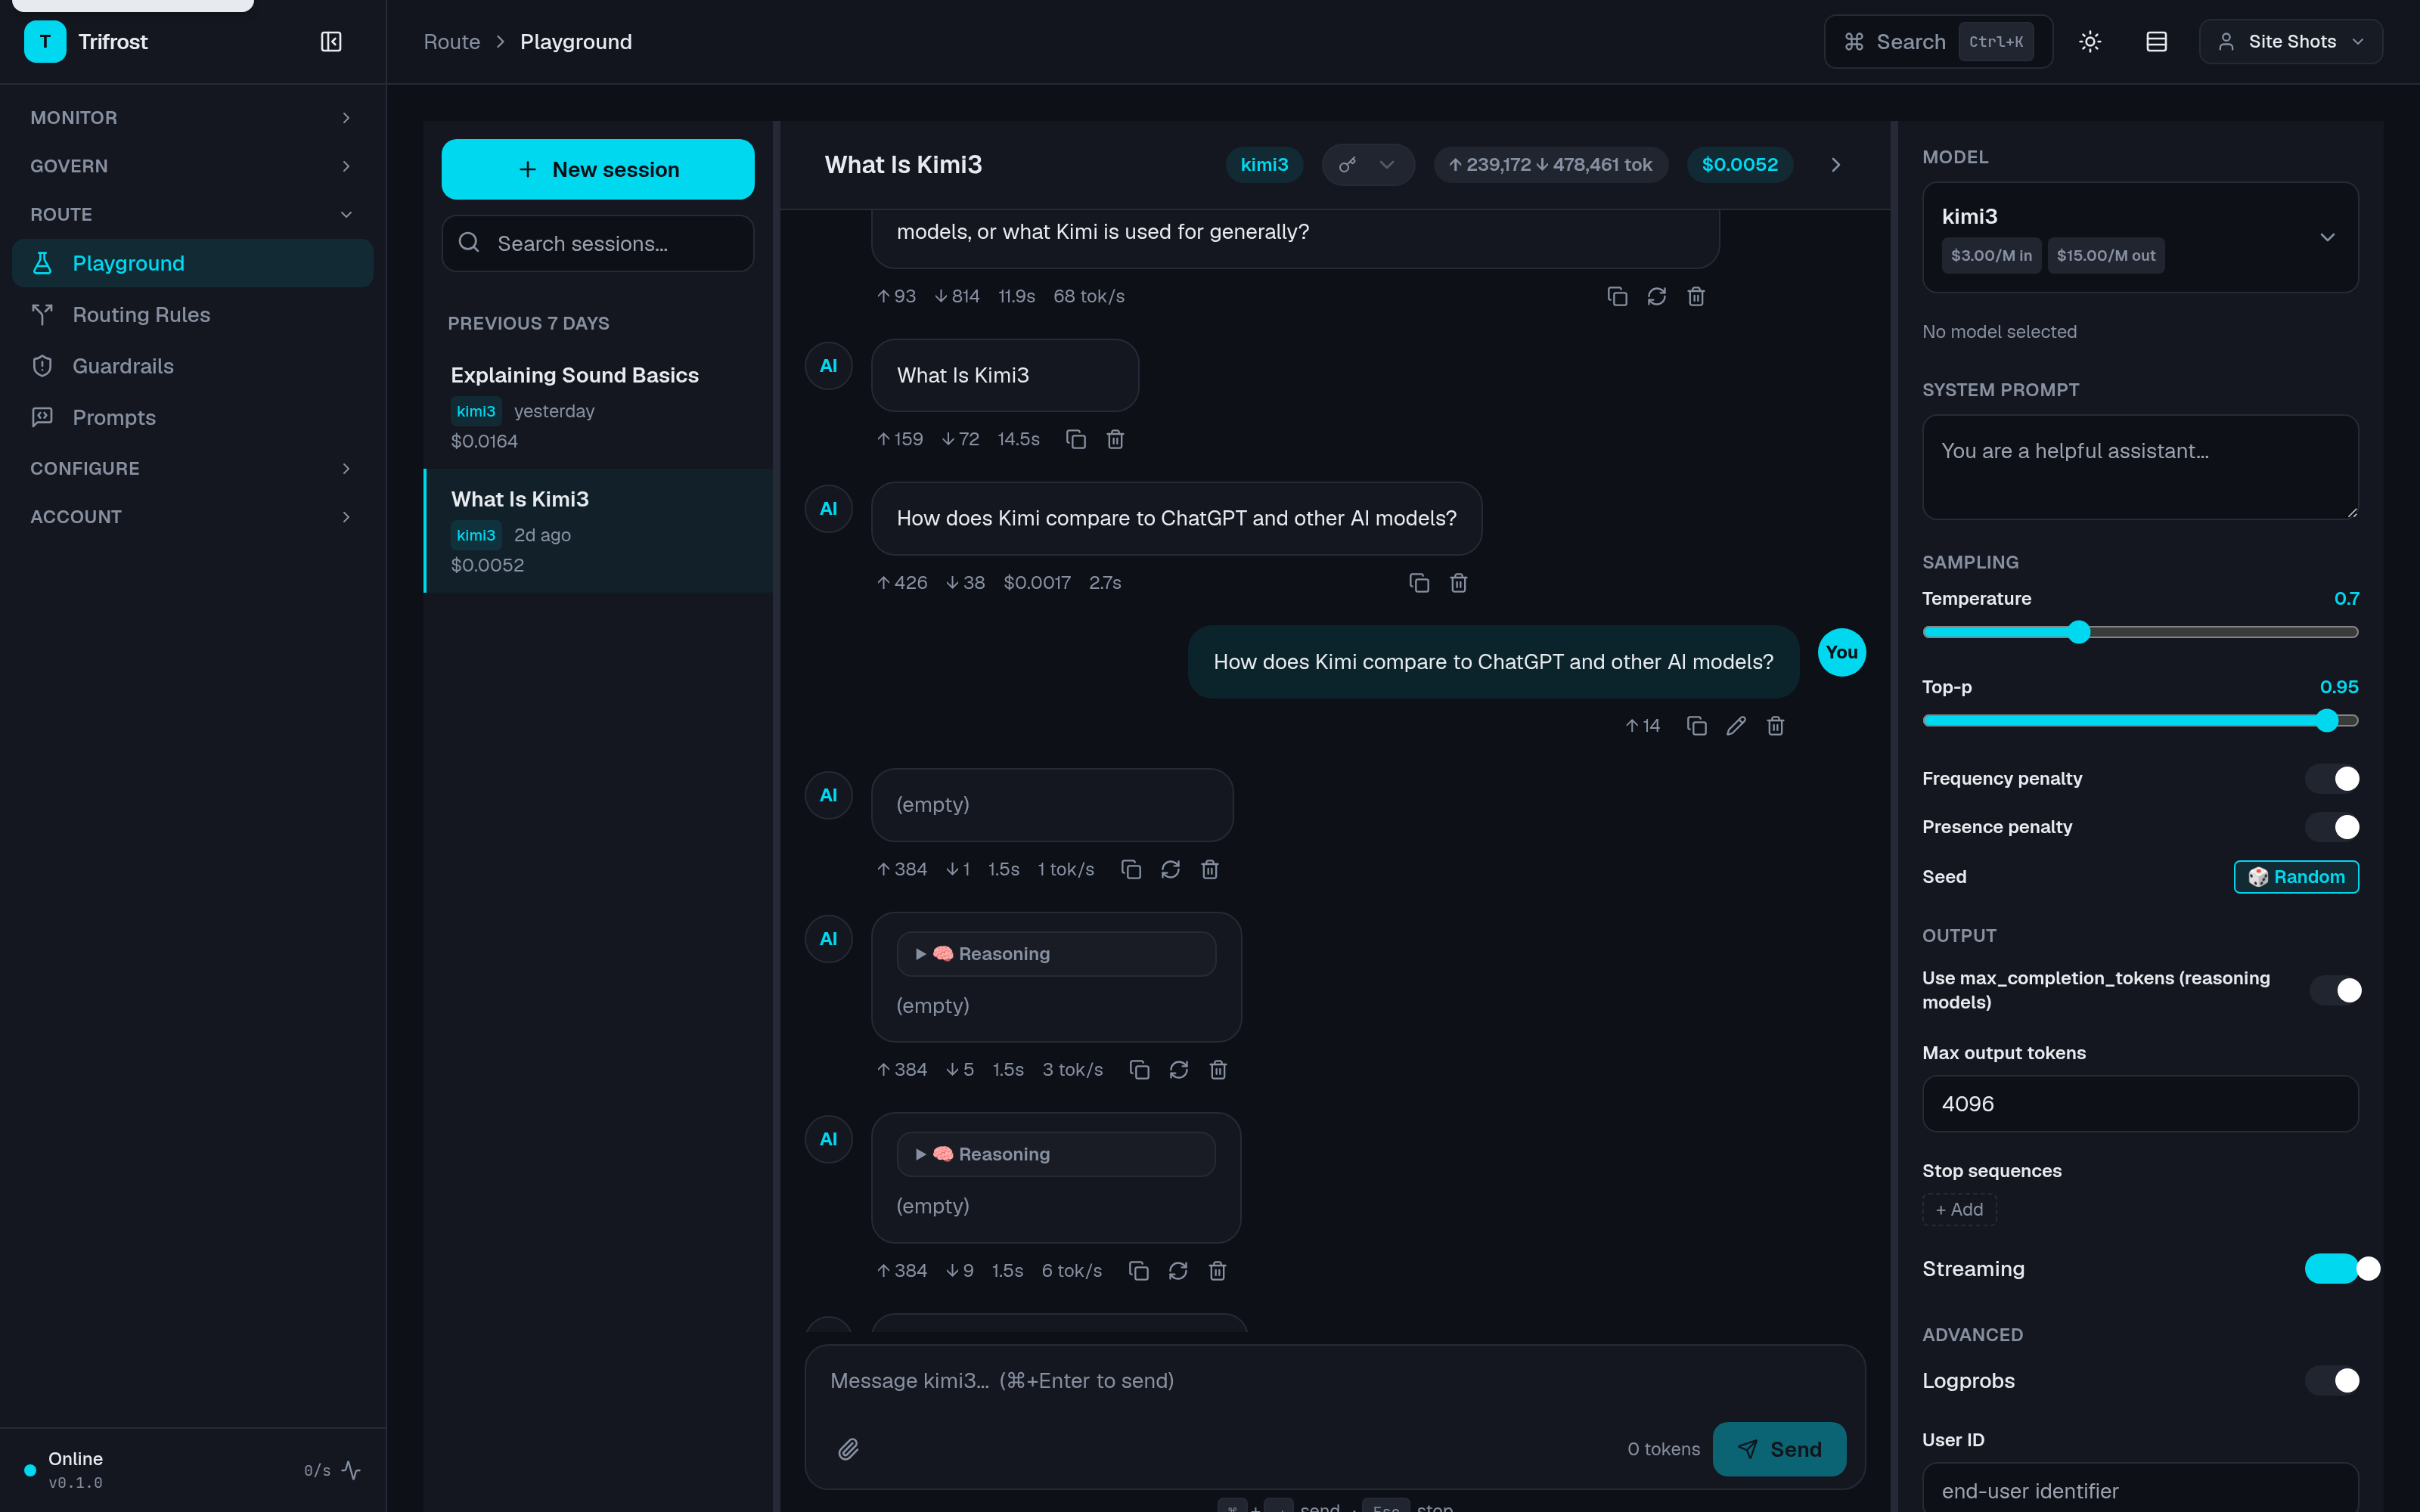The height and width of the screenshot is (1512, 2420).
Task: Select Explaining Sound Basics session
Action: 598,407
